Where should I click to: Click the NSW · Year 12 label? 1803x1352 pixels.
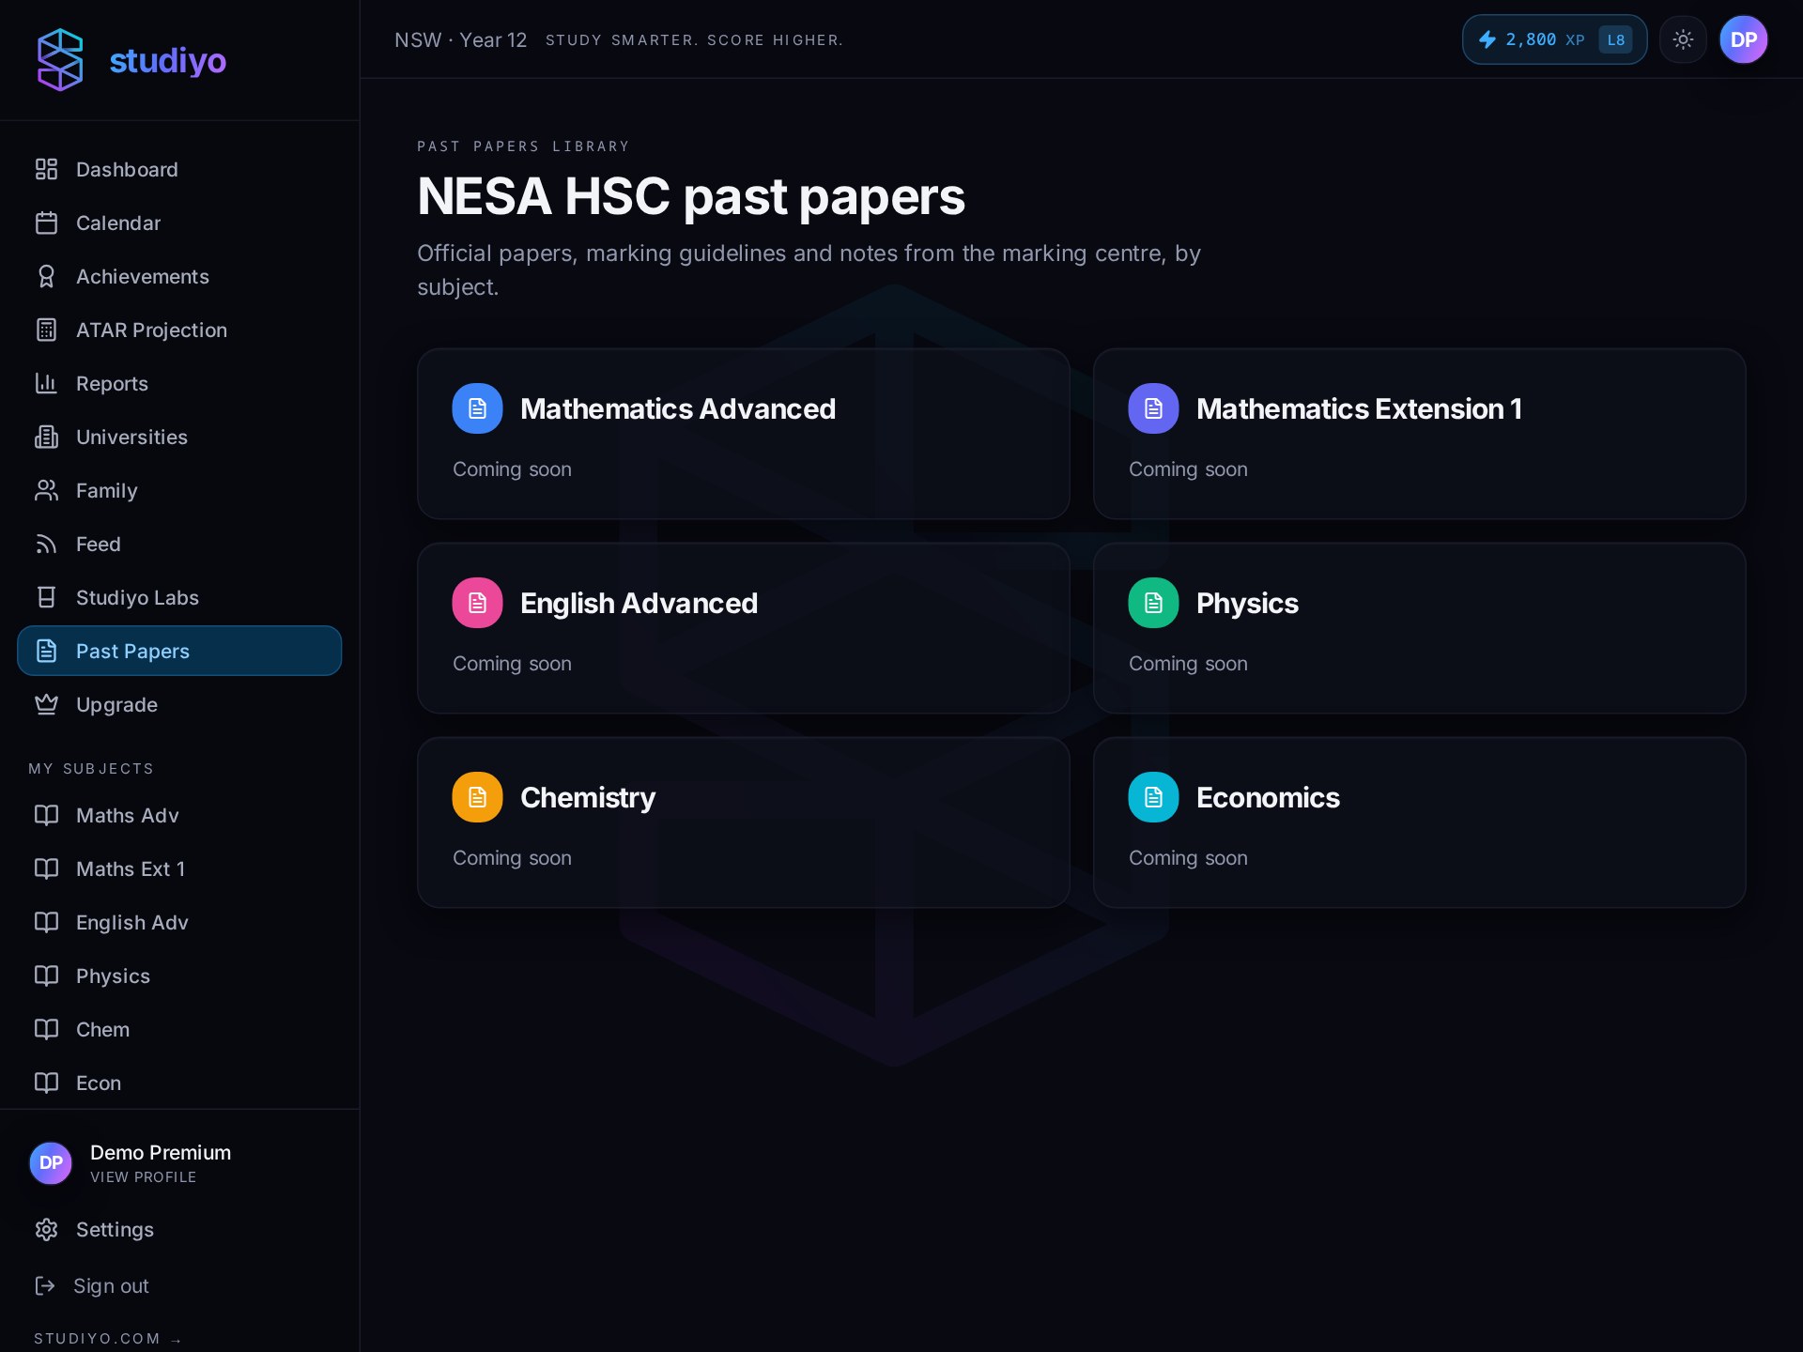pos(460,39)
